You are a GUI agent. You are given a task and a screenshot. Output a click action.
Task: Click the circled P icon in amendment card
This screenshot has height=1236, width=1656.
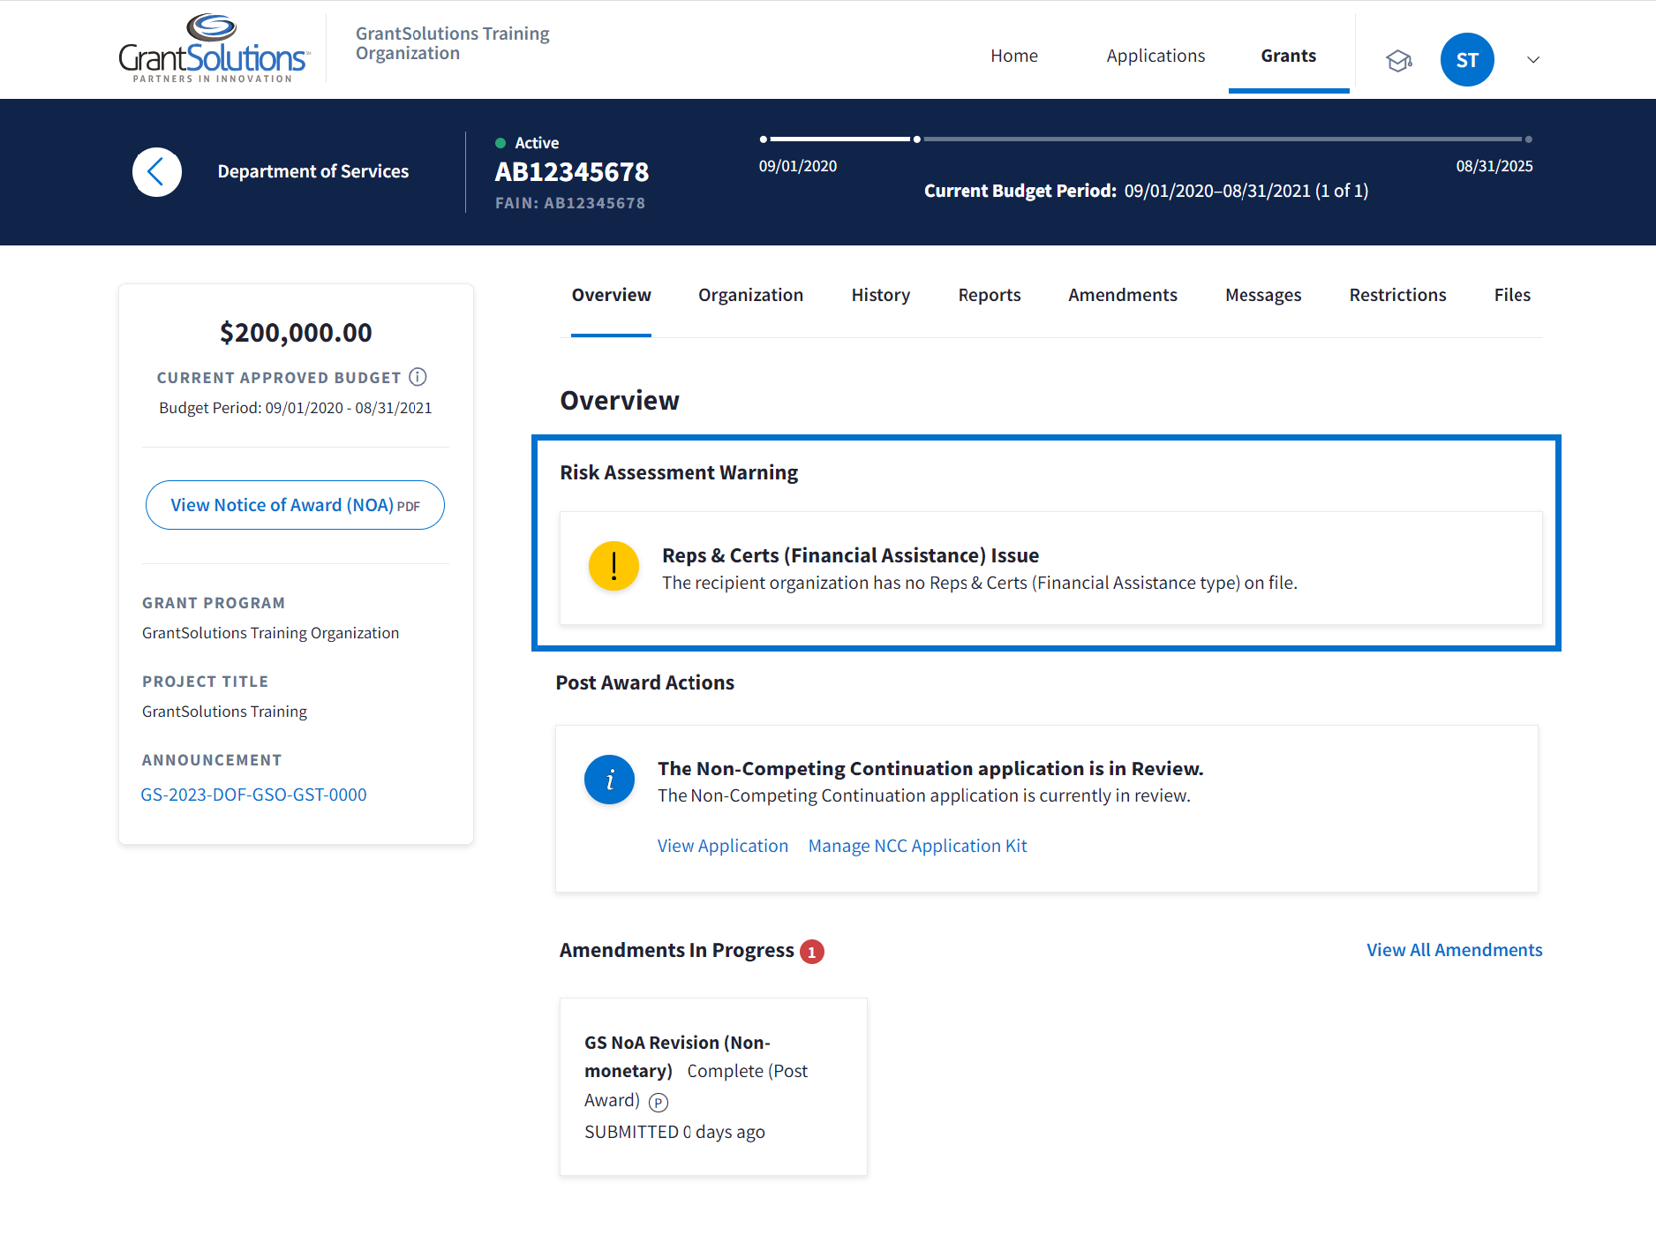(x=659, y=1102)
